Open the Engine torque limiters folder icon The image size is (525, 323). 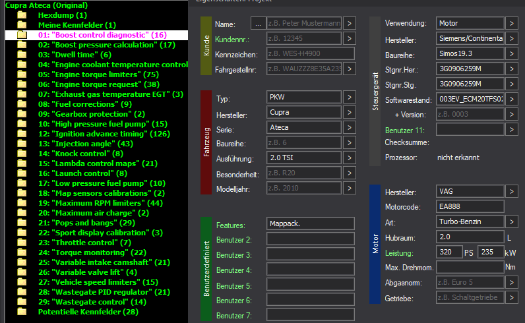pyautogui.click(x=22, y=74)
